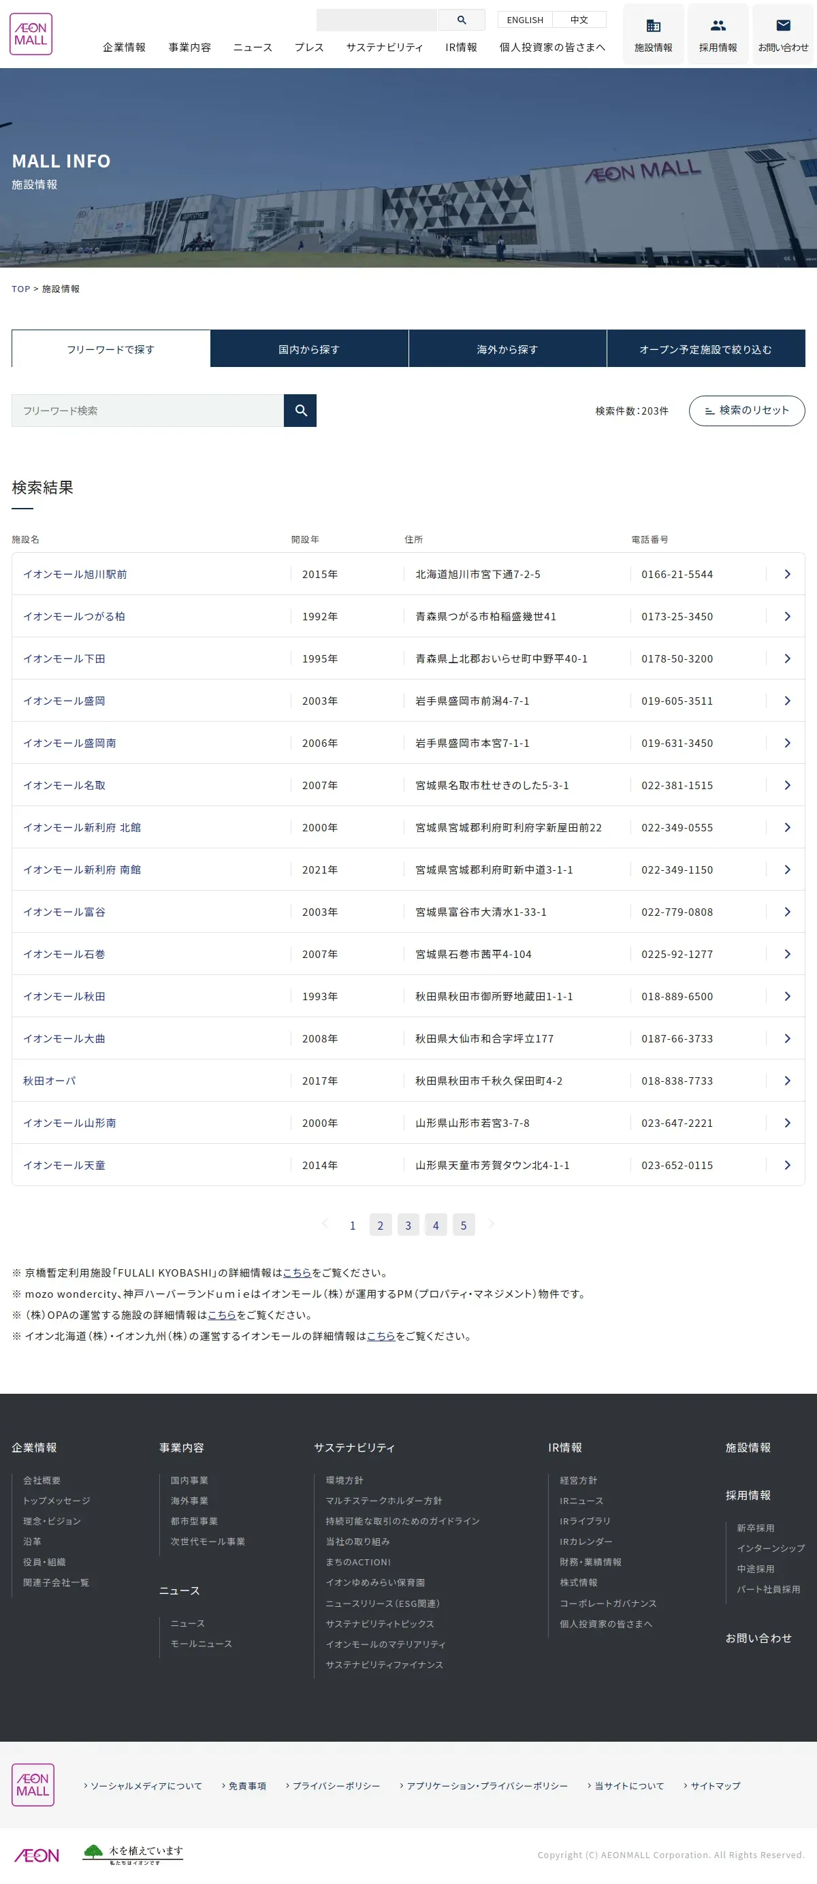Select the 海外から探す tab
The width and height of the screenshot is (817, 1884).
507,349
